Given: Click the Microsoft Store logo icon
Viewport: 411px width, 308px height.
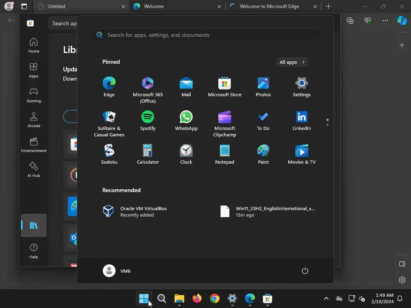Looking at the screenshot, I should click(31, 23).
